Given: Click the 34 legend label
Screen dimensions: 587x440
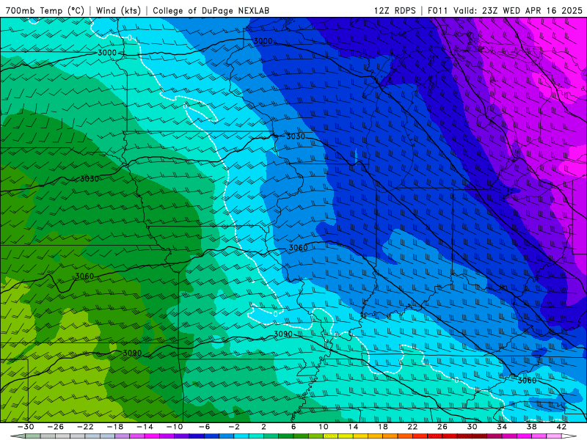Looking at the screenshot, I should click(x=502, y=427).
